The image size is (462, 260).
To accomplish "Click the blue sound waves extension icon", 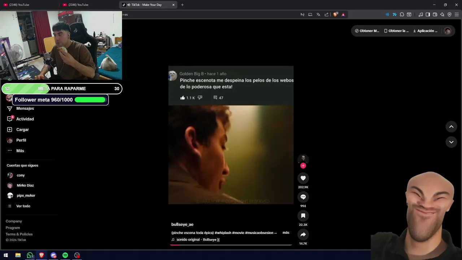I will 387,14.
